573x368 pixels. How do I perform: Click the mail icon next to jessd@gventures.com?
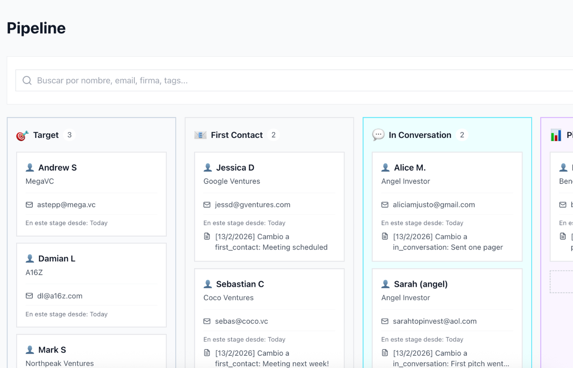click(207, 205)
